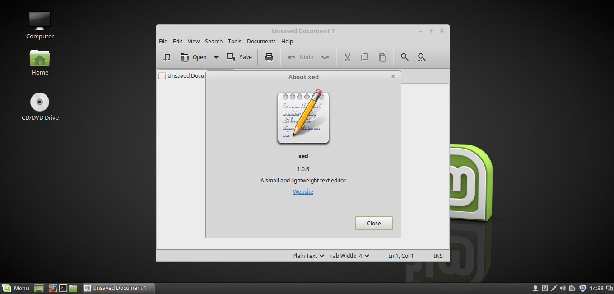Select the CD/DVD Drive desktop icon

(40, 106)
